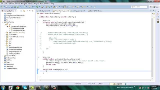This screenshot has width=160, height=90.
Task: Open the Source menu
Action: (x=17, y=4)
